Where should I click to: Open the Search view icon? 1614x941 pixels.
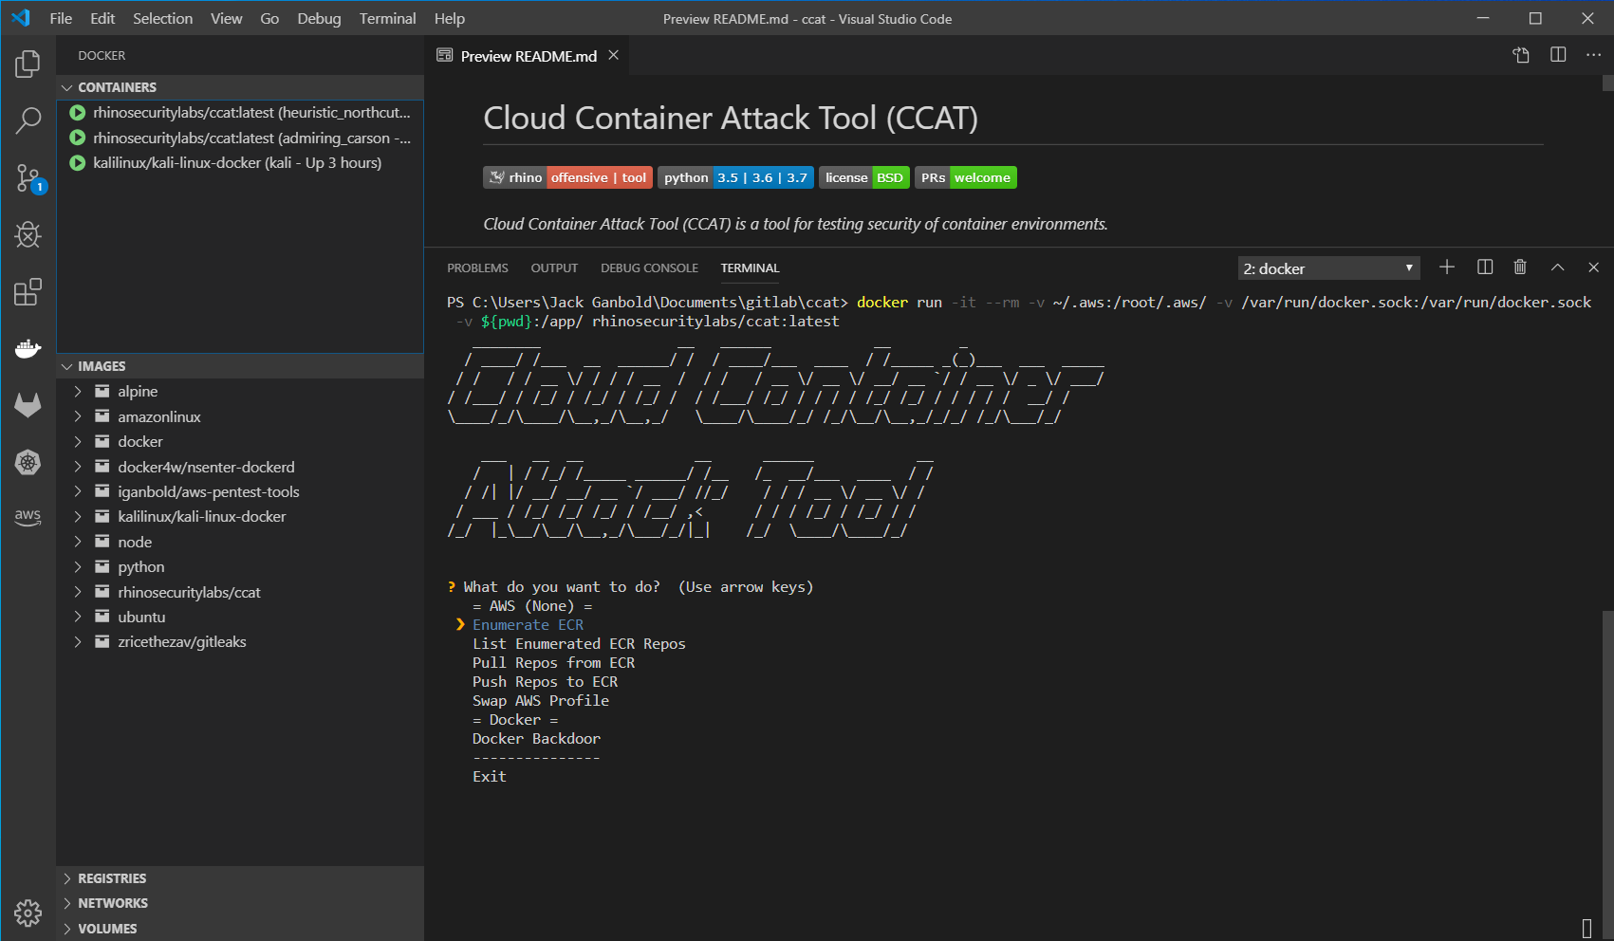coord(28,120)
